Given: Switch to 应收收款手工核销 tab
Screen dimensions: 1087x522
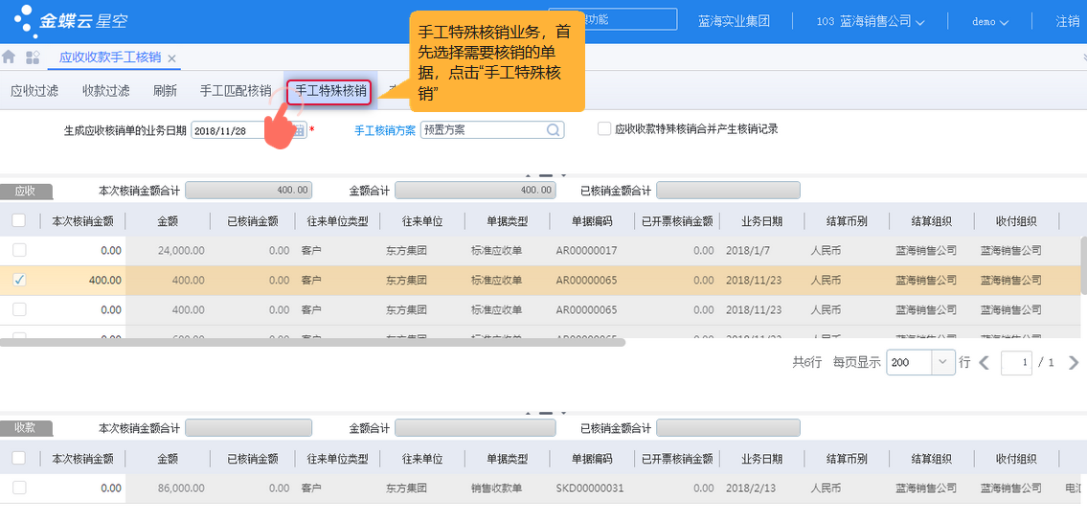Looking at the screenshot, I should coord(110,57).
